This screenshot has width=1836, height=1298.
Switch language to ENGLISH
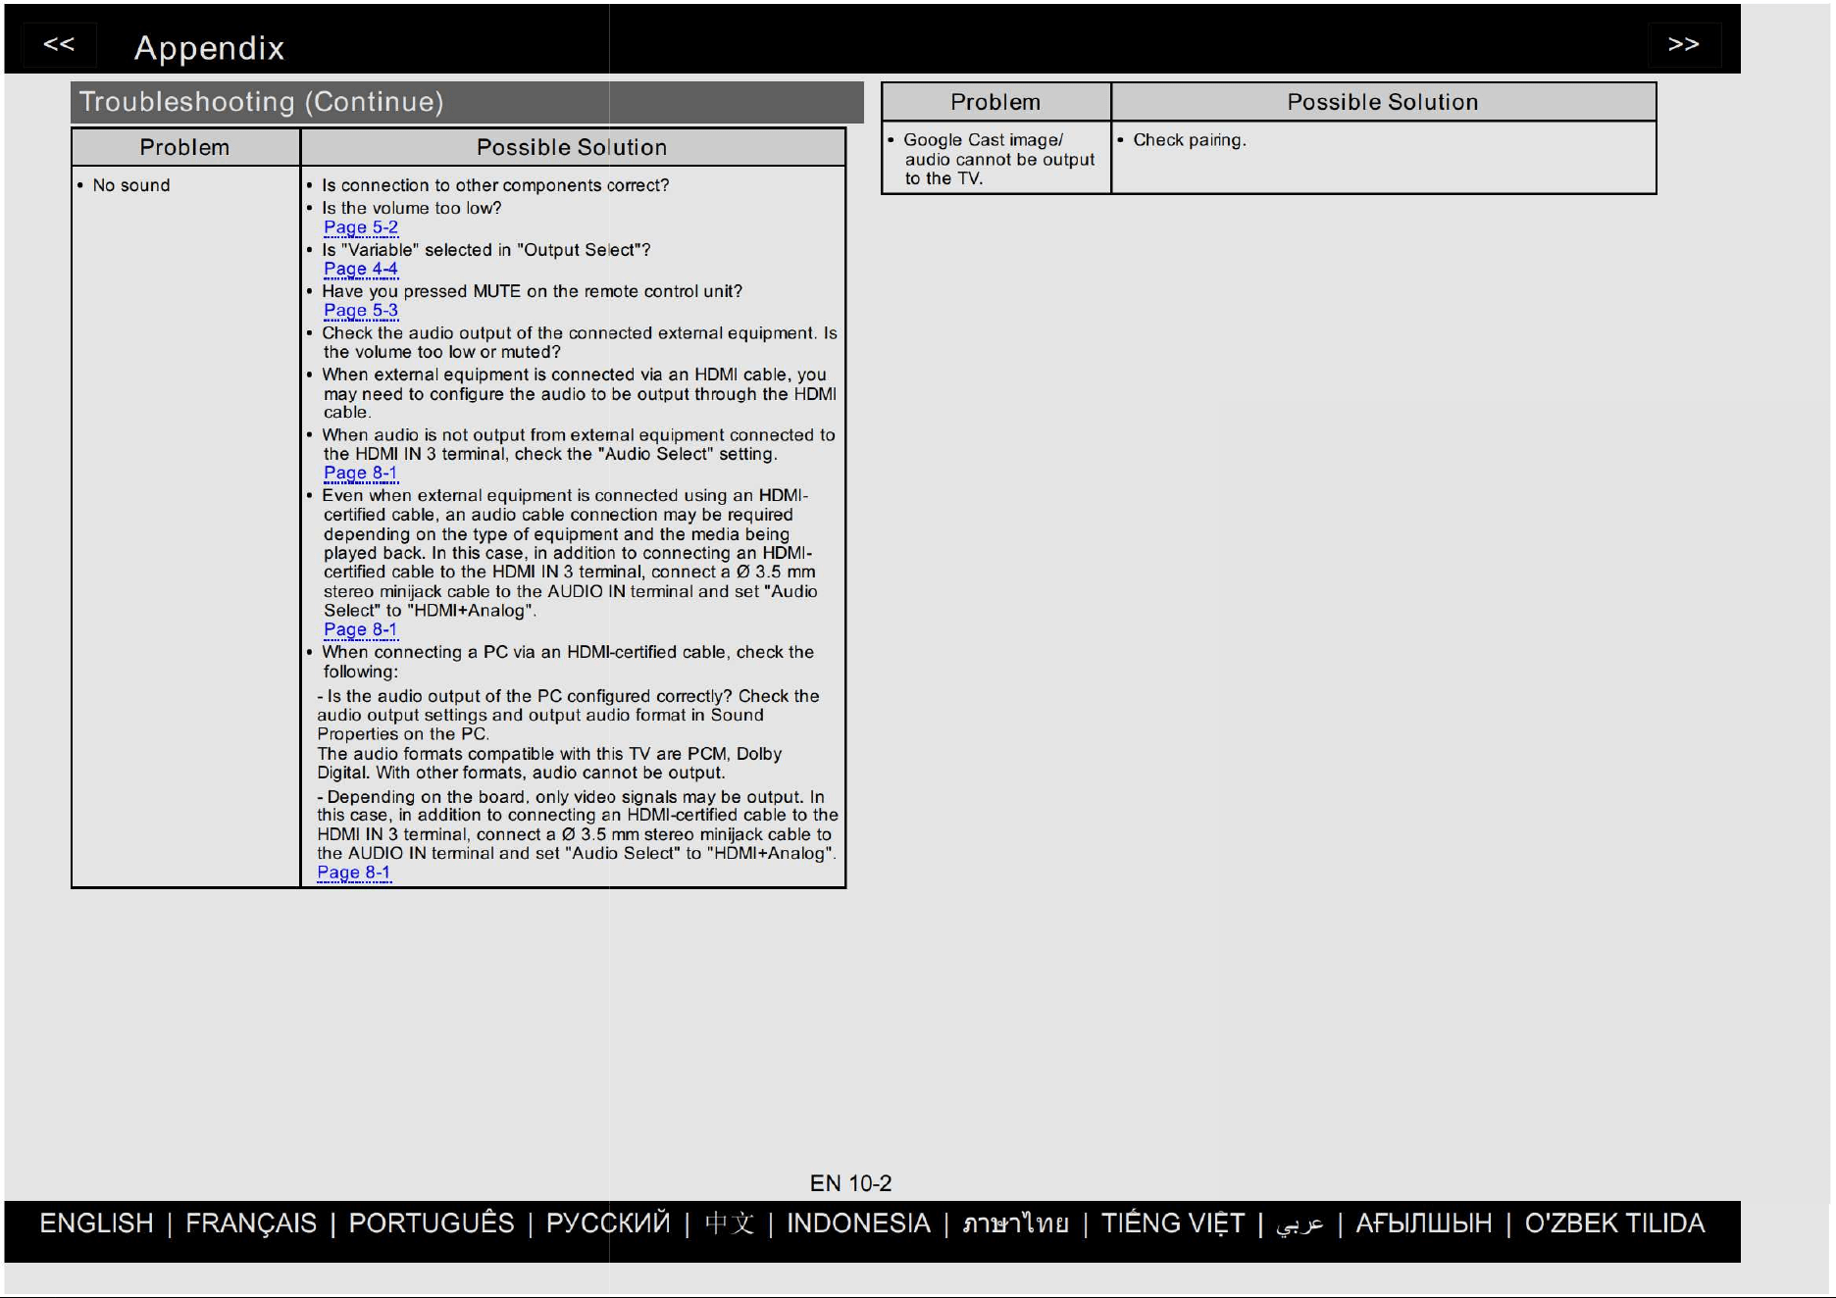(97, 1223)
